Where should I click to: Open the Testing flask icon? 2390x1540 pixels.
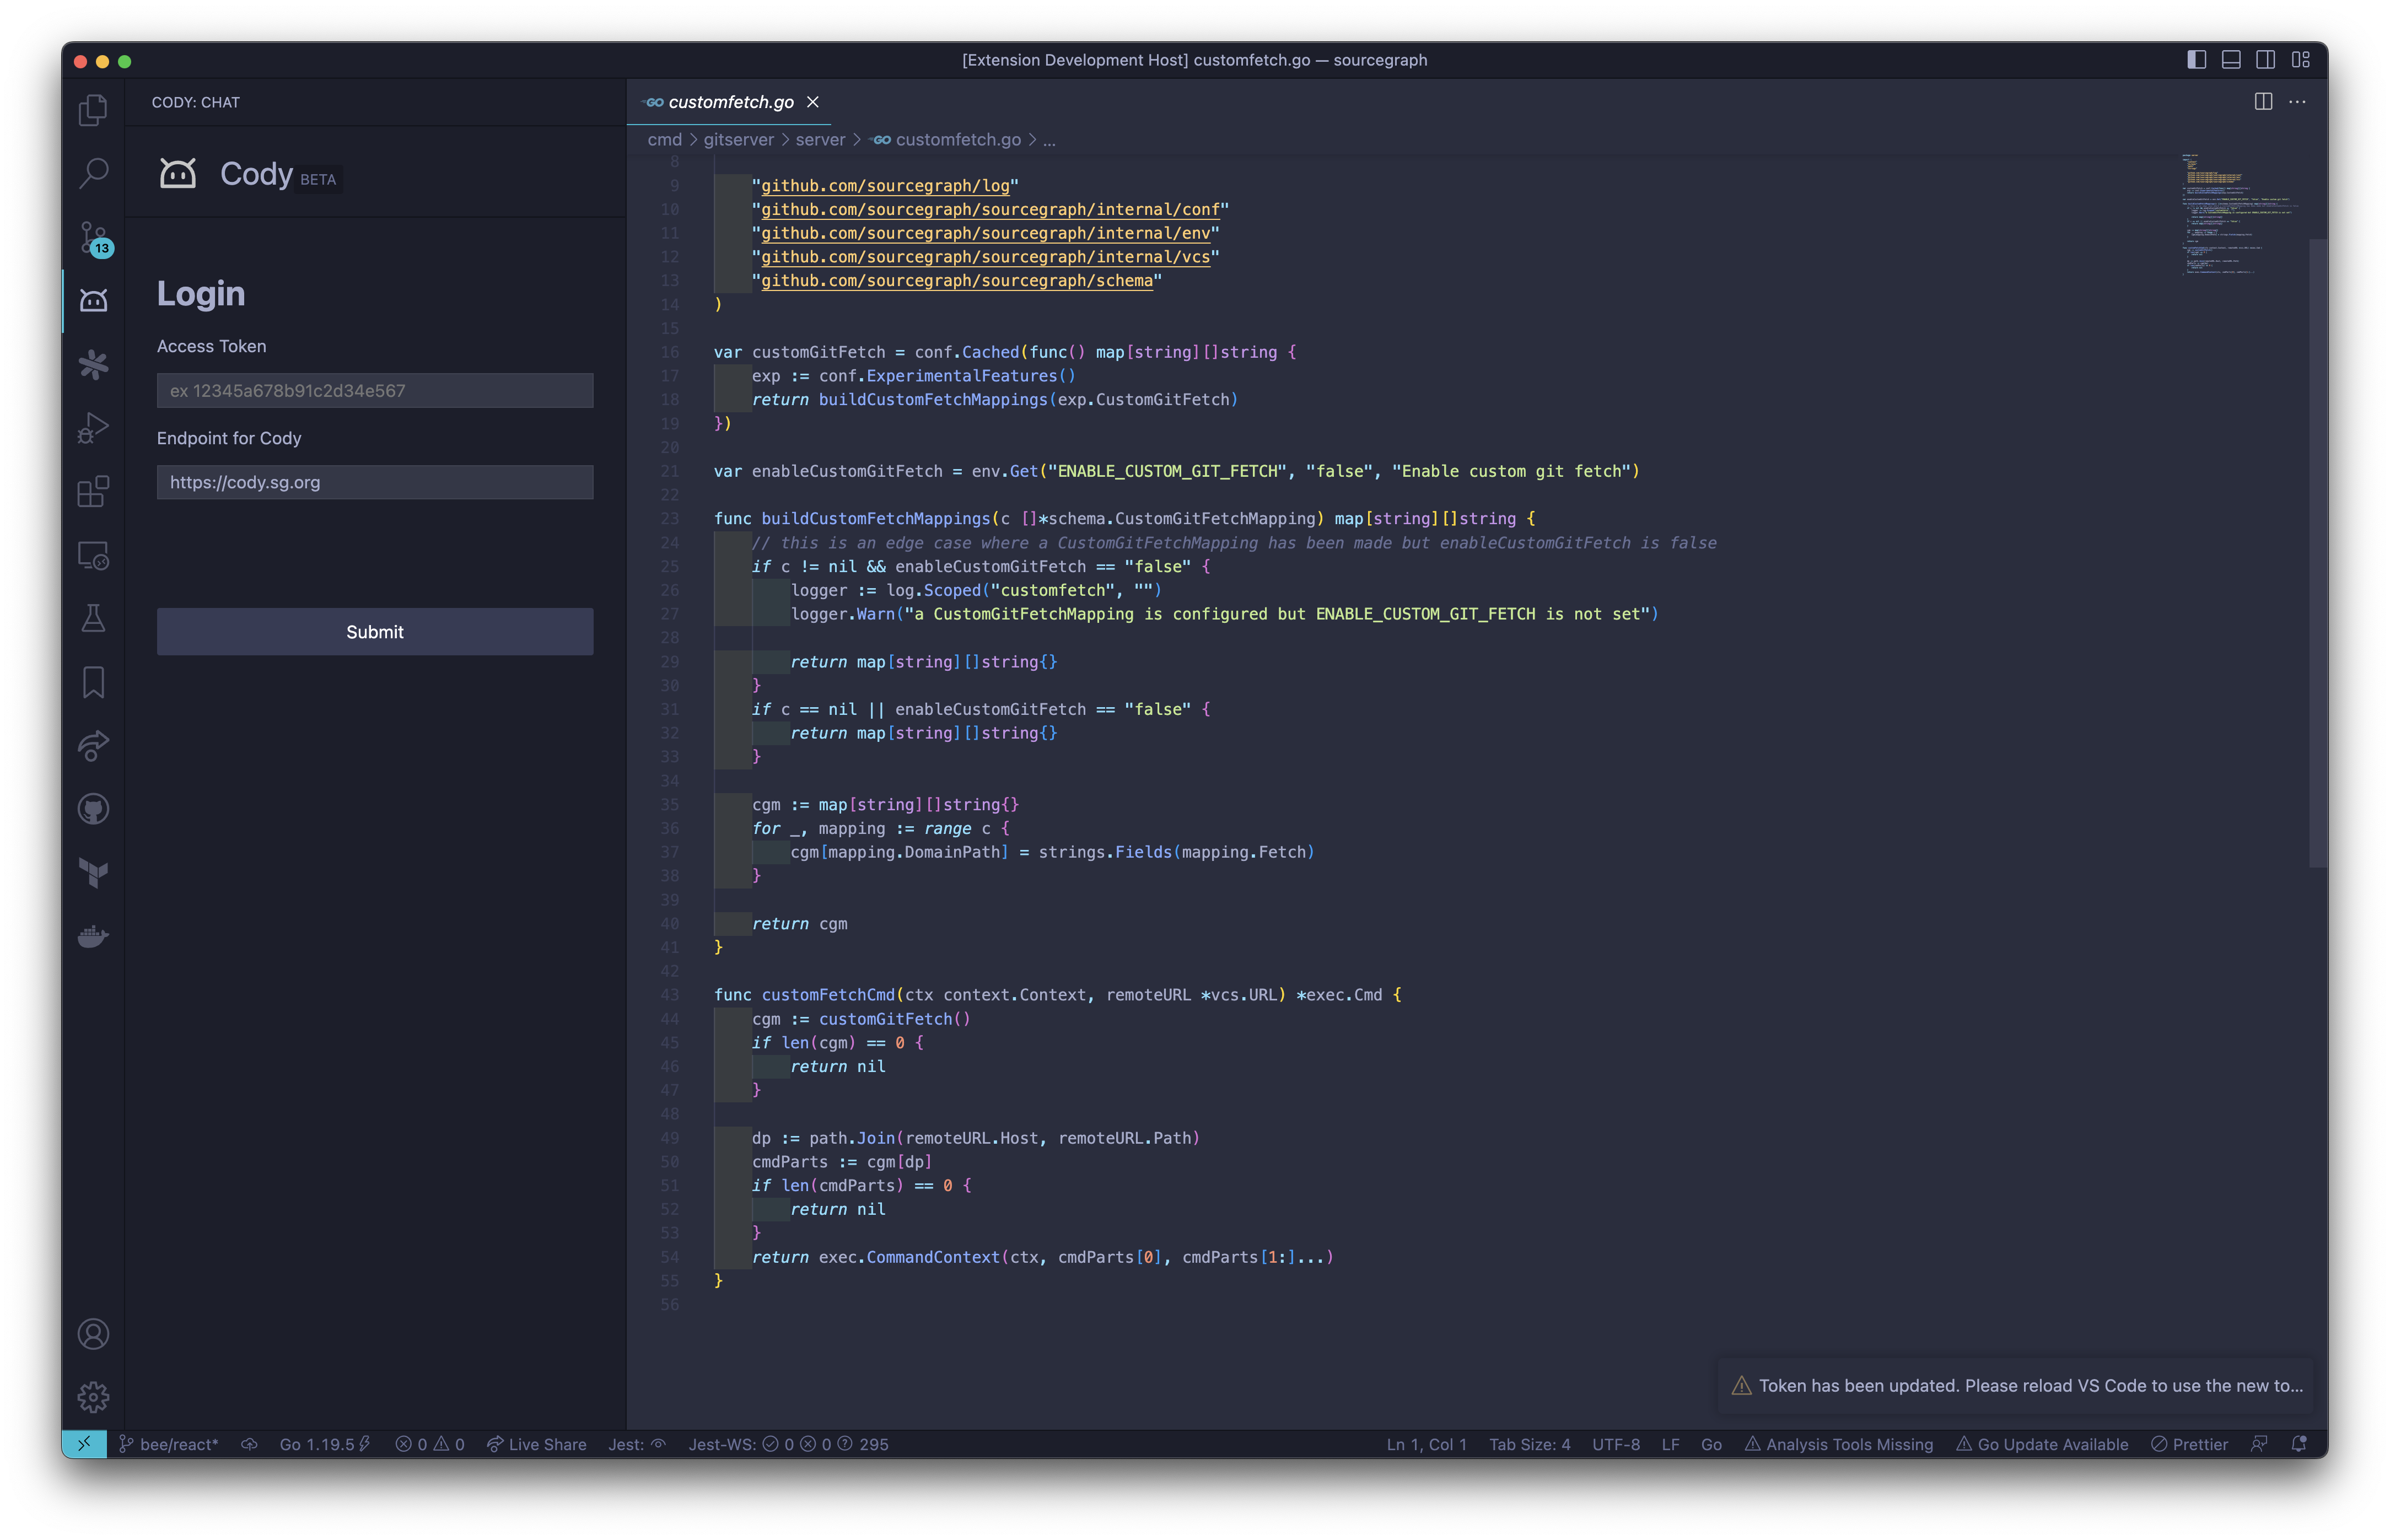point(93,619)
